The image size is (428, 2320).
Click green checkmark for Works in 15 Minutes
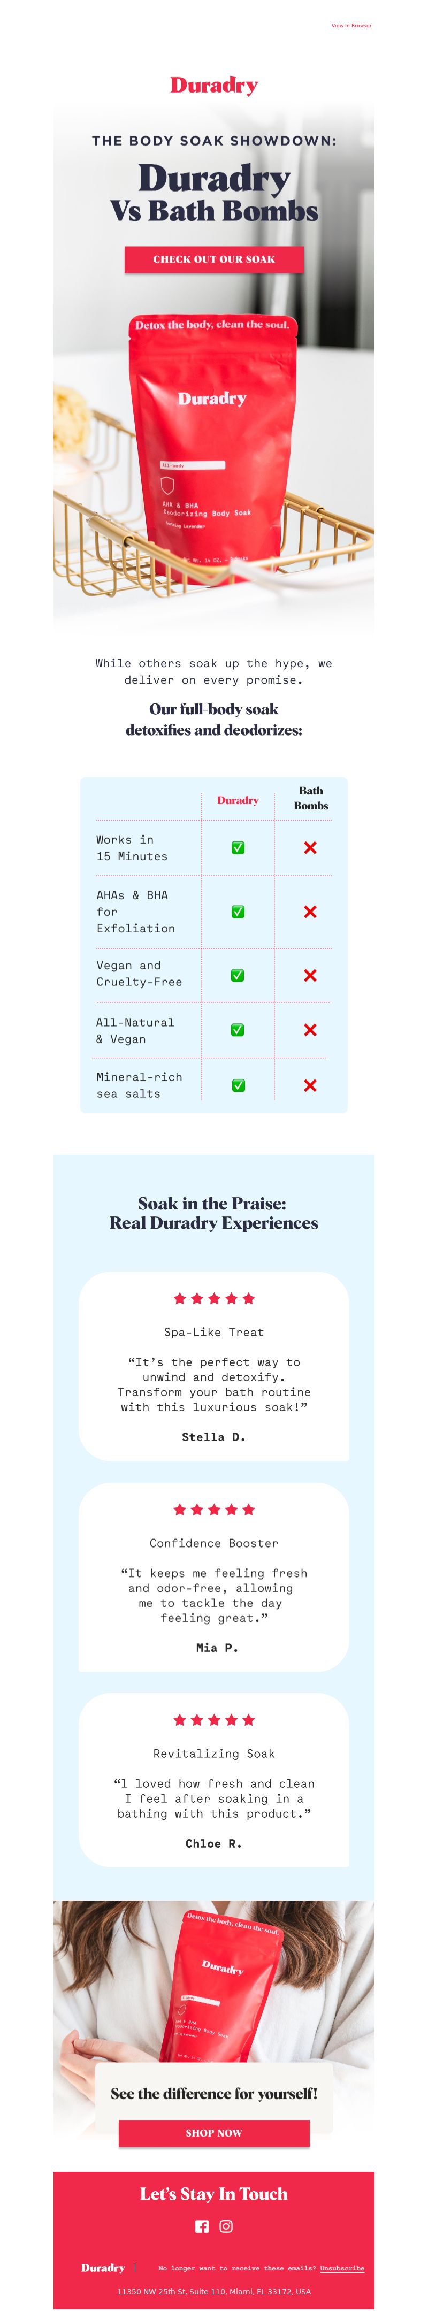coord(238,847)
